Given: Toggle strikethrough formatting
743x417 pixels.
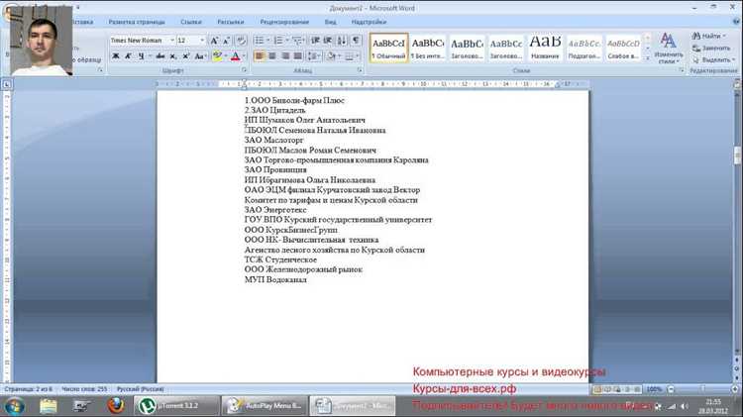Looking at the screenshot, I should click(160, 56).
